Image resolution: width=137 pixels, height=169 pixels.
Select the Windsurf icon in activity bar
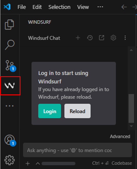tap(9, 85)
